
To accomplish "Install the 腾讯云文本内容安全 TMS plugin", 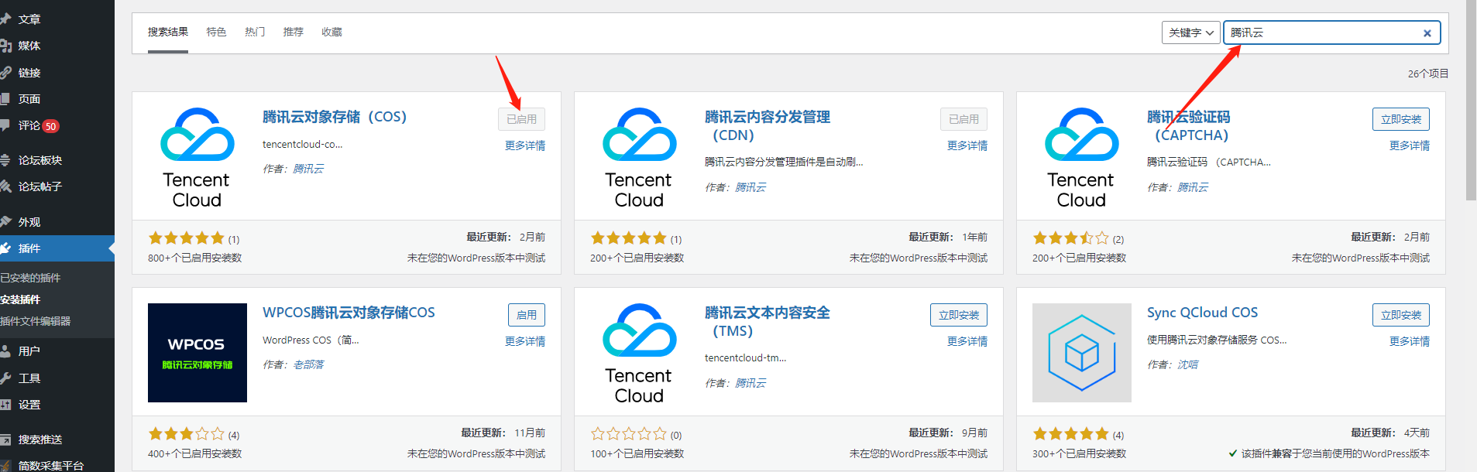I will pos(958,315).
